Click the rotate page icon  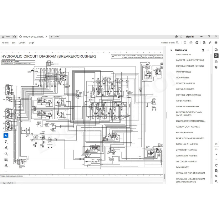click(x=216, y=166)
